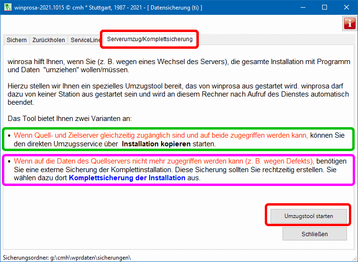
Task: Click the red info icon
Action: click(x=349, y=23)
